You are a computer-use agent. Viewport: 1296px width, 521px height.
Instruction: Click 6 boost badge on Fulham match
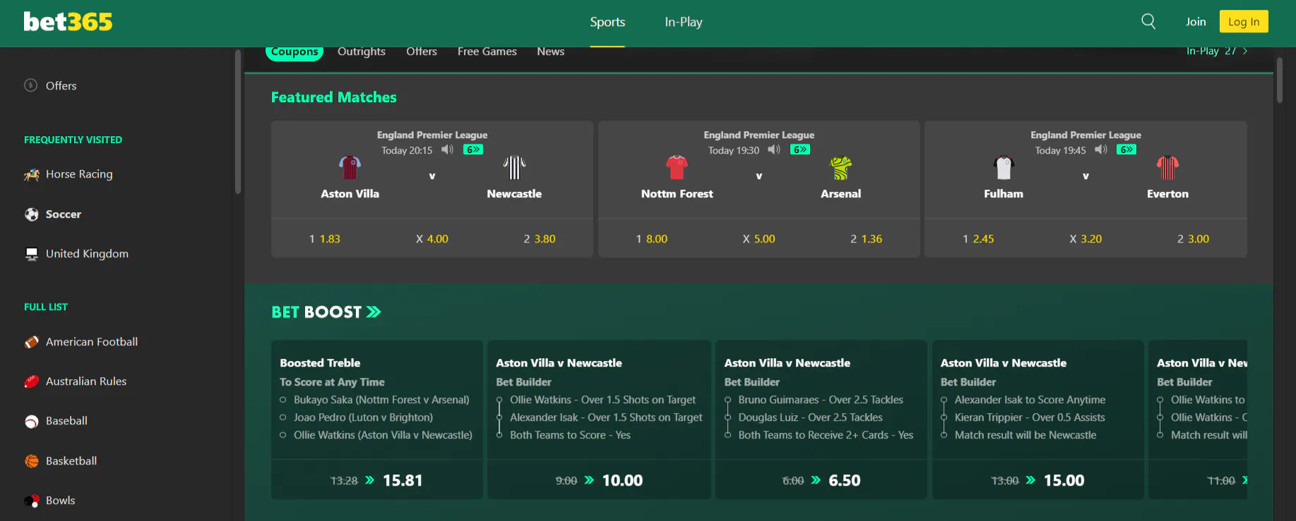point(1126,149)
